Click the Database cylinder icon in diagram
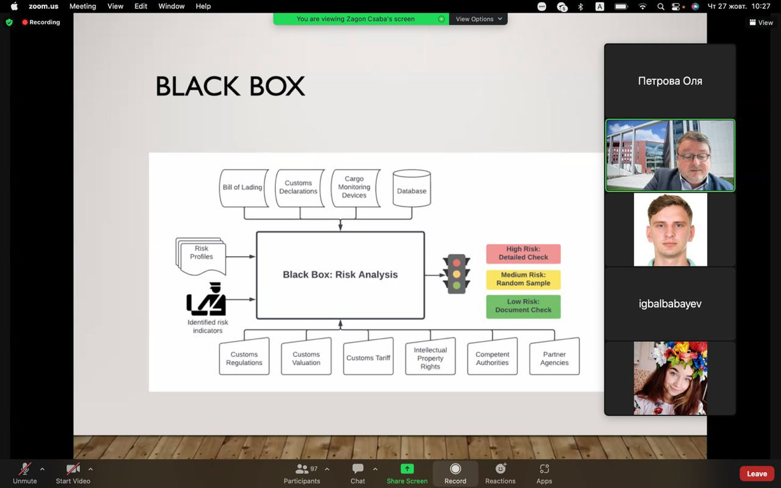 [412, 188]
